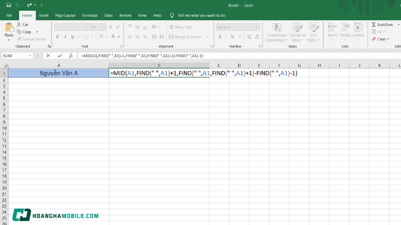Click the AutoSum sigma icon
This screenshot has height=225, width=401.
click(374, 24)
